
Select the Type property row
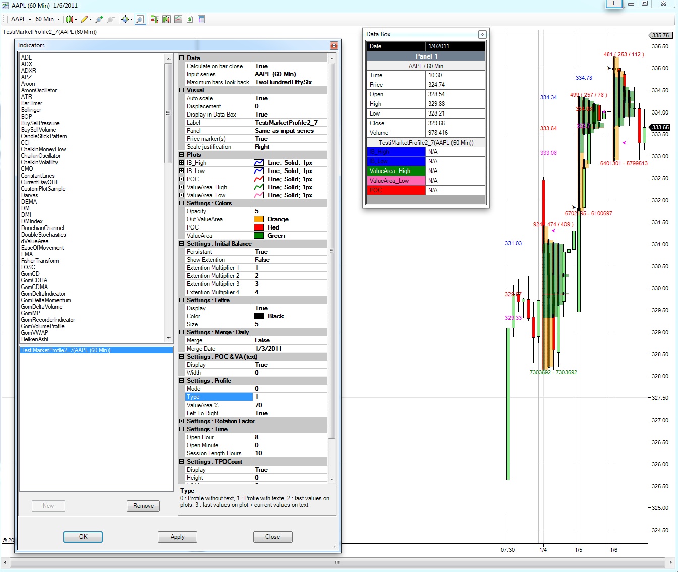point(256,397)
